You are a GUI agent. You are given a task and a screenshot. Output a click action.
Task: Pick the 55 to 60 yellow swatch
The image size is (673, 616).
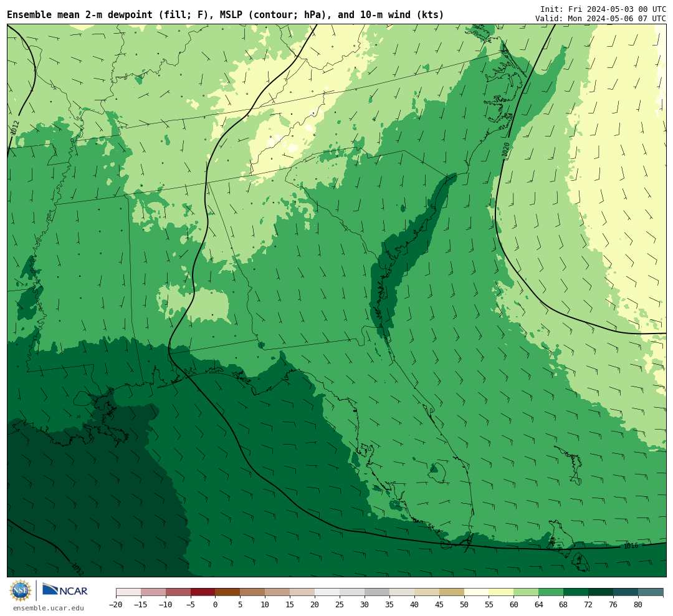coord(502,592)
